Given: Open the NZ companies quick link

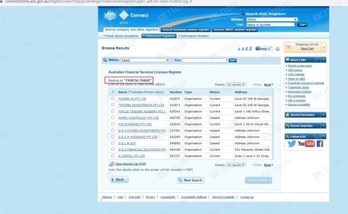Looking at the screenshot, I should point(297,96).
